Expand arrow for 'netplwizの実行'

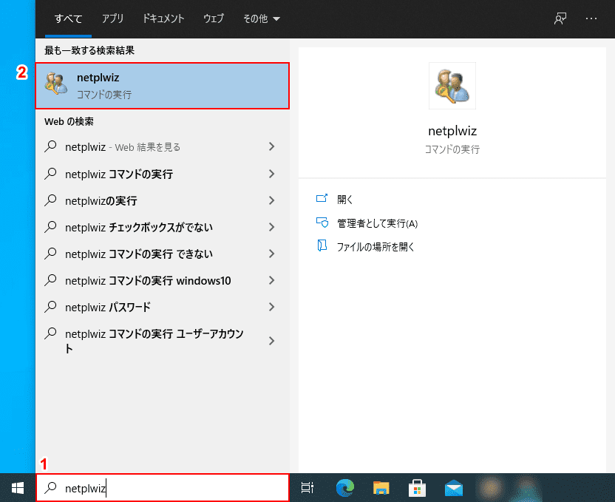[271, 200]
